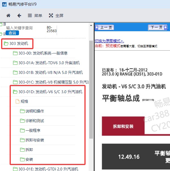The width and height of the screenshot is (170, 171).
Task: Open the 菜单 hamburger menu
Action: (35, 16)
